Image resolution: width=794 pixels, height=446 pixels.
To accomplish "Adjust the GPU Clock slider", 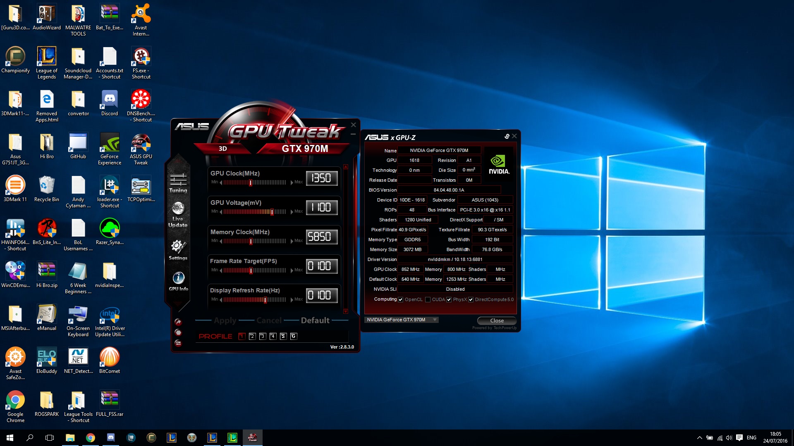I will pos(251,183).
